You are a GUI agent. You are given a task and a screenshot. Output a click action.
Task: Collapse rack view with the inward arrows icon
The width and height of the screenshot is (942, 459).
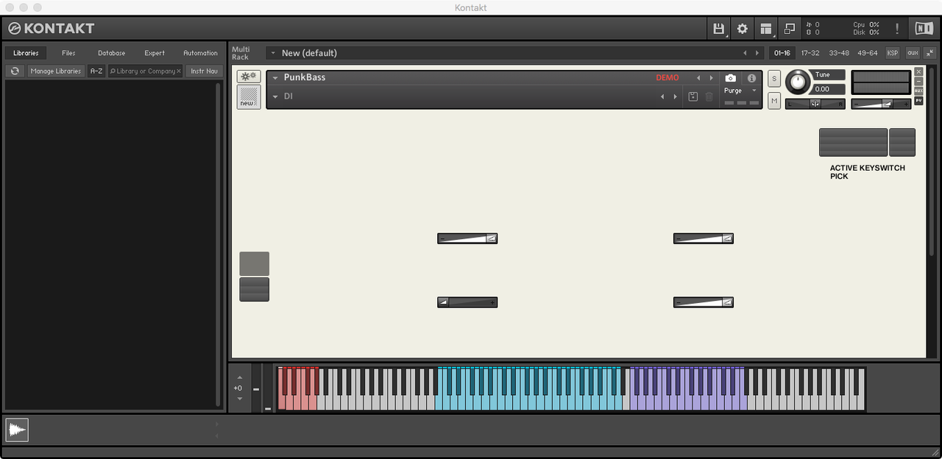(930, 53)
